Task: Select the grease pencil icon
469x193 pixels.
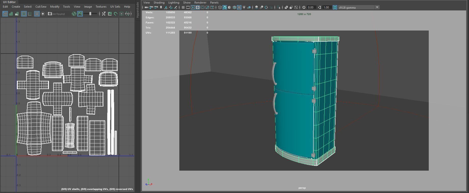Action: pos(176,7)
